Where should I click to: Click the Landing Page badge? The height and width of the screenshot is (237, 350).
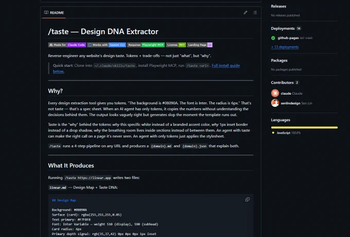(200, 45)
